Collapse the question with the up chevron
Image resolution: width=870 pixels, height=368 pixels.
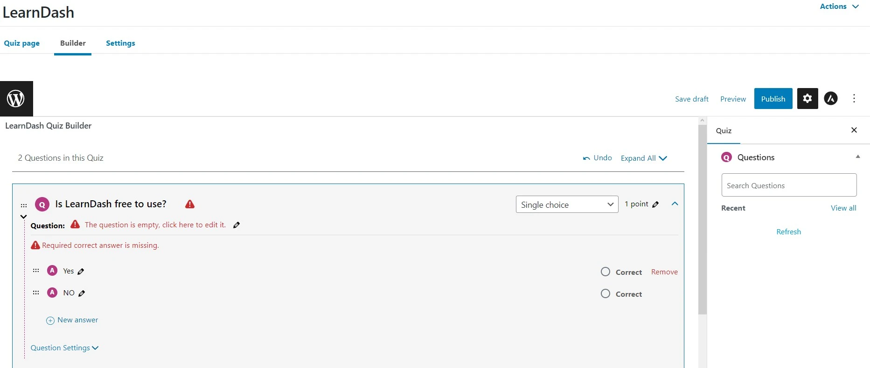point(675,204)
